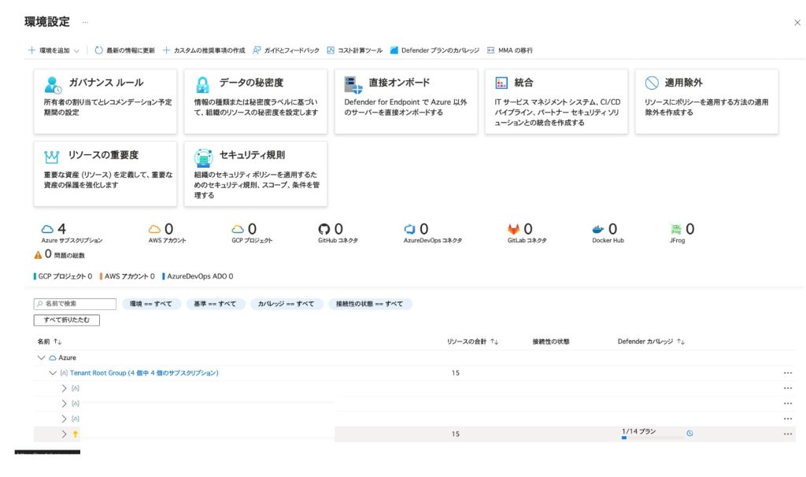Expand the subscription row with key icon
The height and width of the screenshot is (477, 806).
point(65,434)
